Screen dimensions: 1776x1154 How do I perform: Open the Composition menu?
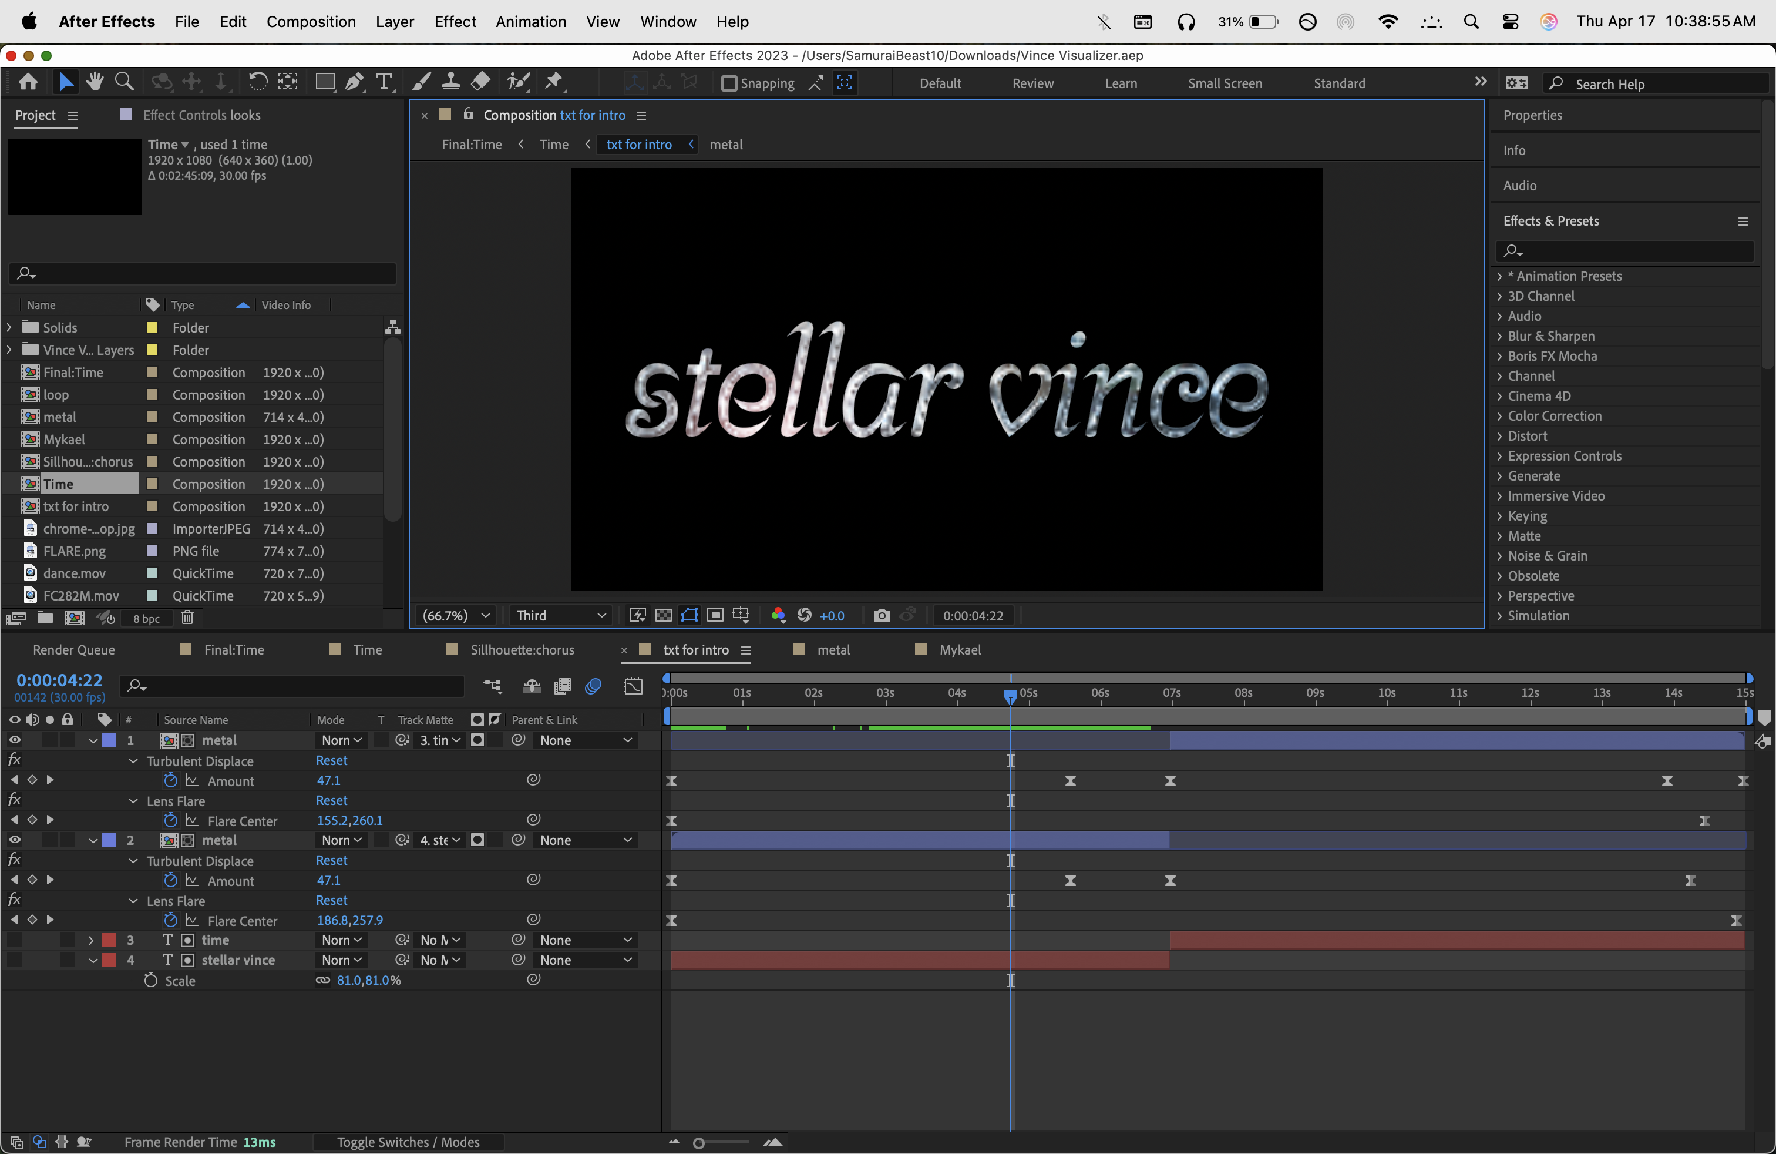[311, 22]
